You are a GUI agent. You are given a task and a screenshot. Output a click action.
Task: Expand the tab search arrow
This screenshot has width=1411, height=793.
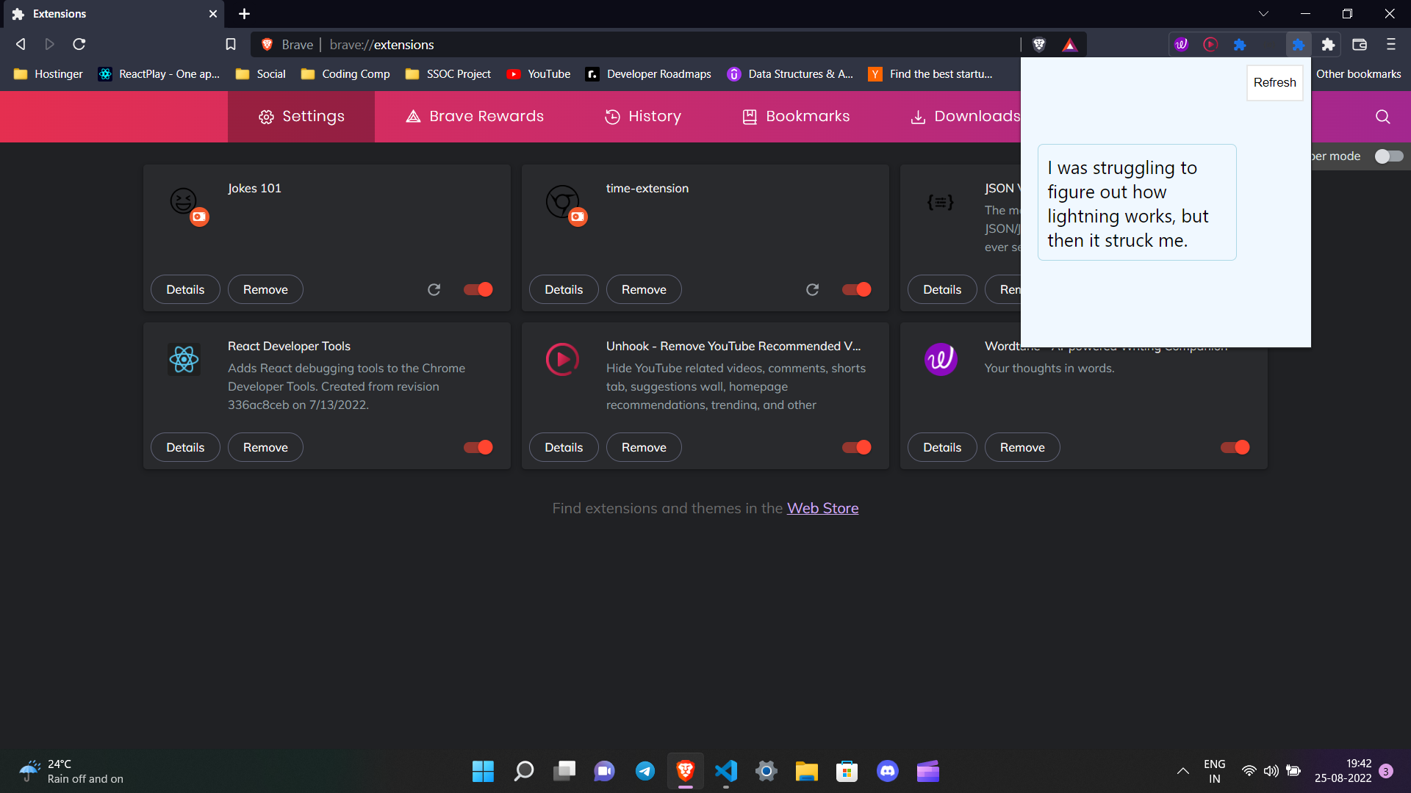[1263, 13]
